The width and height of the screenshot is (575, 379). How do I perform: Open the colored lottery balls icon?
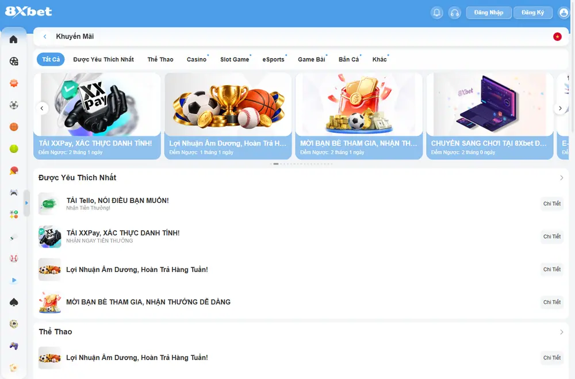[x=14, y=215]
